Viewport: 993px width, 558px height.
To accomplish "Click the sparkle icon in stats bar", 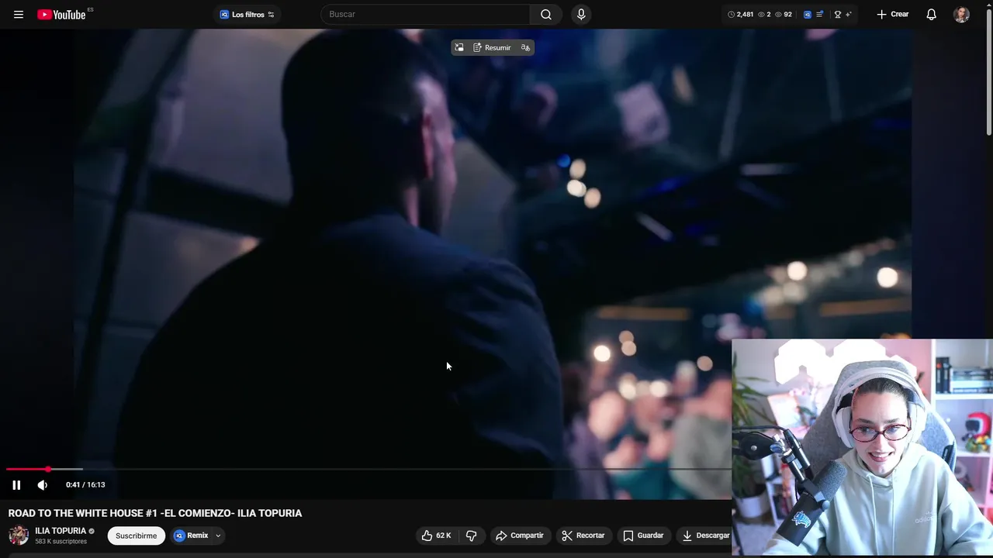I will pyautogui.click(x=848, y=15).
